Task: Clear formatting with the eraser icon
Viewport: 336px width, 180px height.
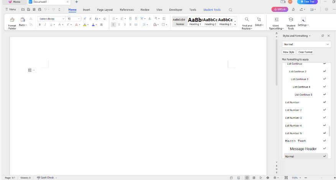Action: [x=105, y=19]
